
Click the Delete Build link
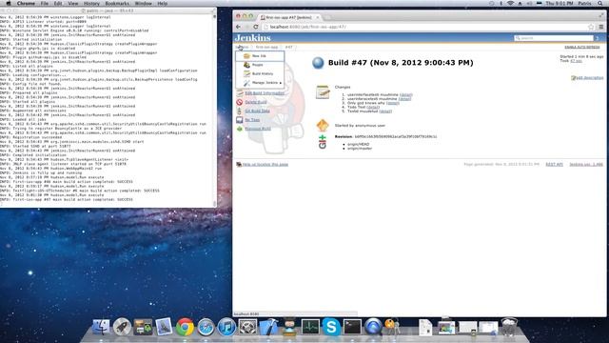coord(256,102)
